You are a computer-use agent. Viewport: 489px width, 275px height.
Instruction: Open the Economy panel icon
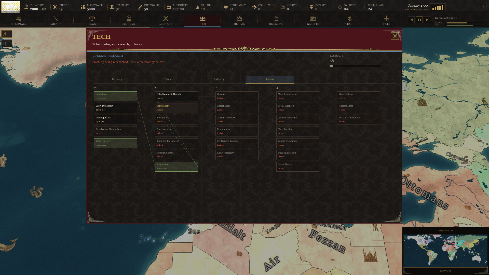(129, 18)
